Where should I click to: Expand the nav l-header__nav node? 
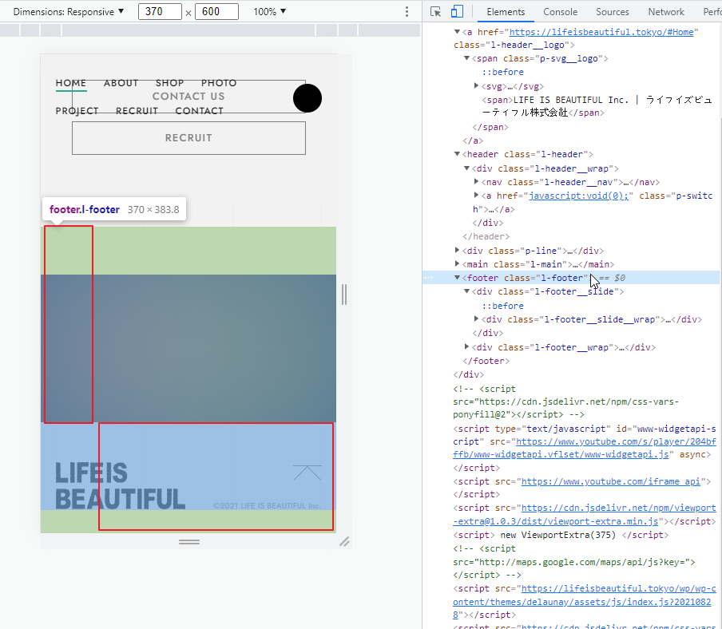click(476, 182)
